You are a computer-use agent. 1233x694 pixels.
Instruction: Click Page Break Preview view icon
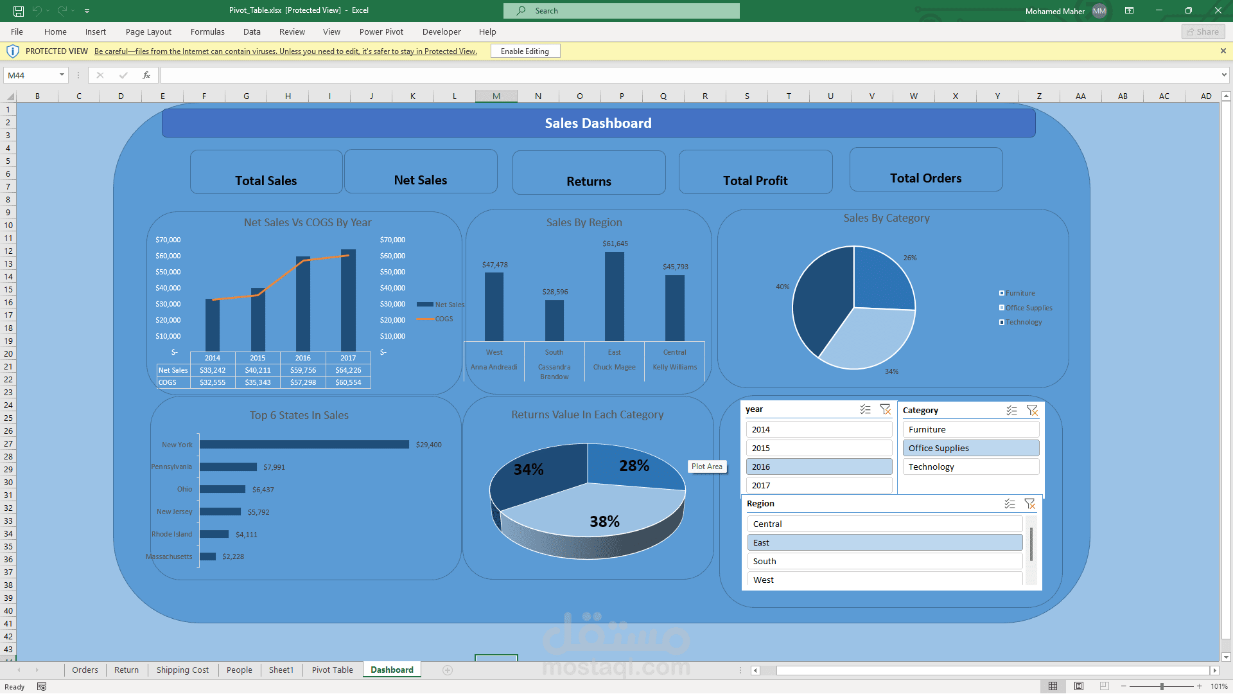[1105, 686]
